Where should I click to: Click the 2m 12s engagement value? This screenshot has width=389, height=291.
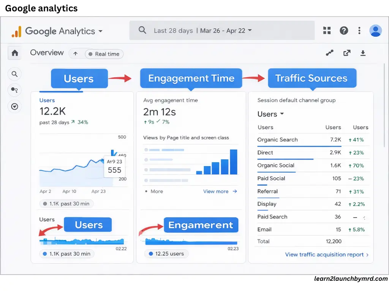160,112
